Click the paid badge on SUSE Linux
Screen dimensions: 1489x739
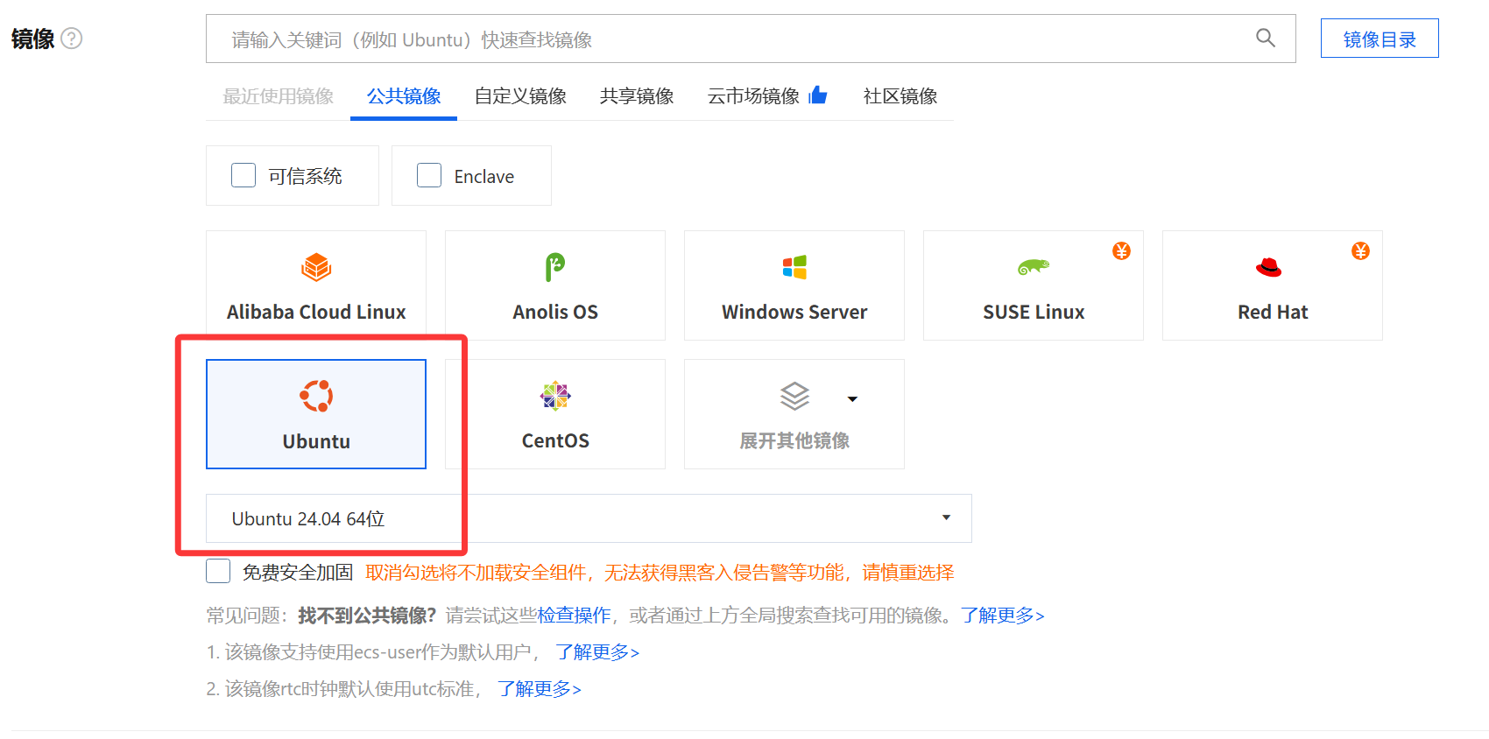[x=1121, y=251]
